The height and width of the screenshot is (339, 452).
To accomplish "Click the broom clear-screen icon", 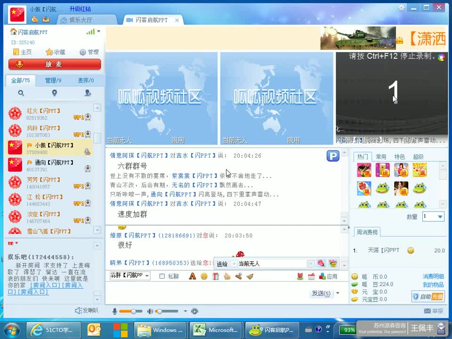I will click(250, 276).
